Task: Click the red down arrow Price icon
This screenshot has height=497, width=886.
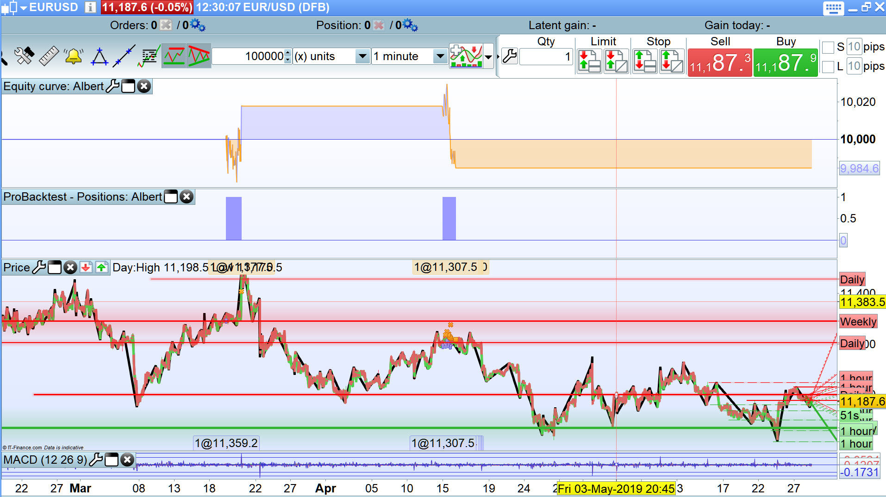Action: (x=86, y=267)
